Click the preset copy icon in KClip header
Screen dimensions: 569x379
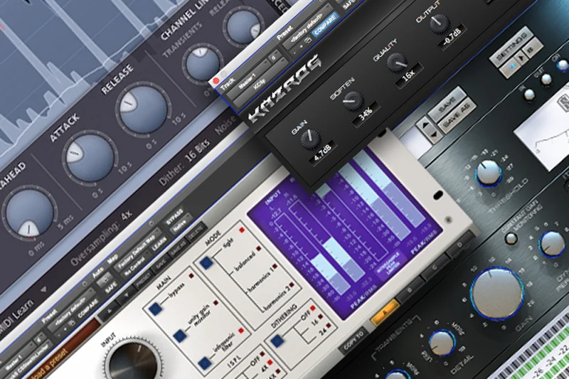coord(308,41)
